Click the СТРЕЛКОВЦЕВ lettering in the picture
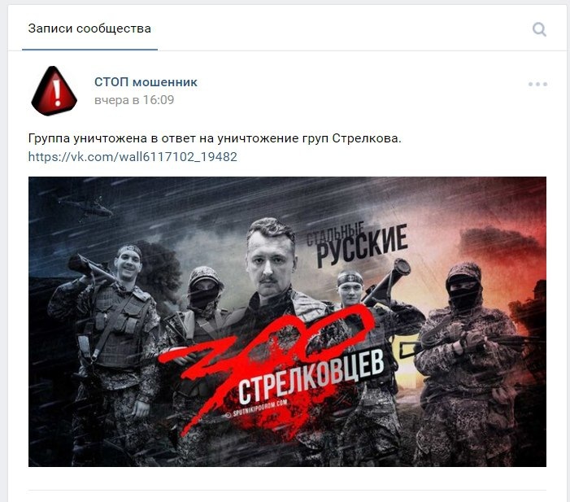Screen dimensions: 570x502 pos(311,376)
